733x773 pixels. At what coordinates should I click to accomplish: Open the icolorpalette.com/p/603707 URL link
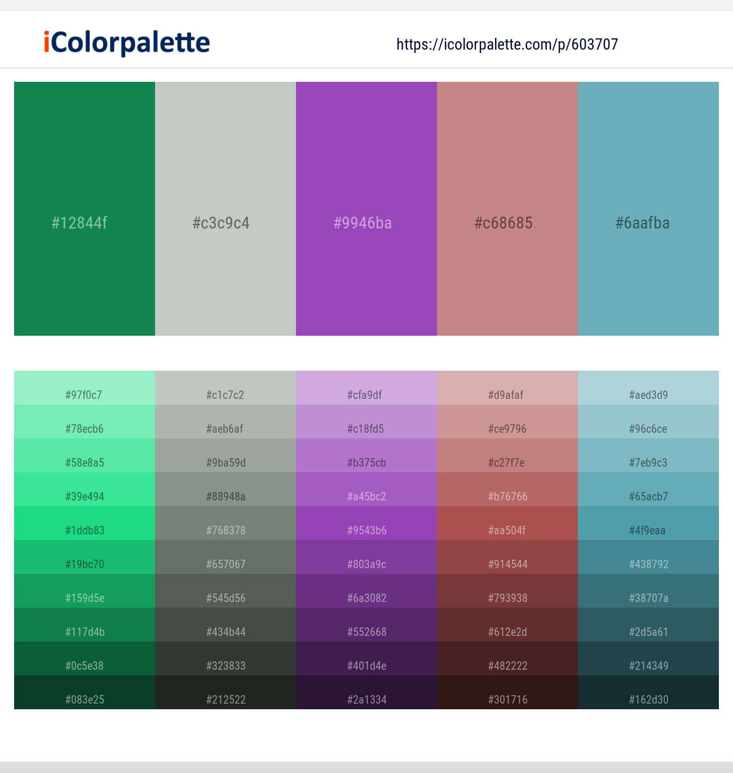507,45
